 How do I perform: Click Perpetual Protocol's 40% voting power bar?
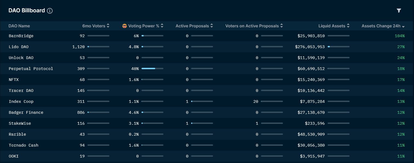point(152,69)
